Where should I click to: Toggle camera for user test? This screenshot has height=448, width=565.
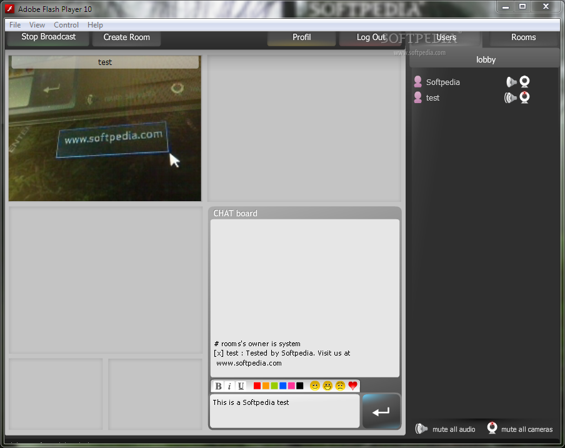pyautogui.click(x=524, y=97)
